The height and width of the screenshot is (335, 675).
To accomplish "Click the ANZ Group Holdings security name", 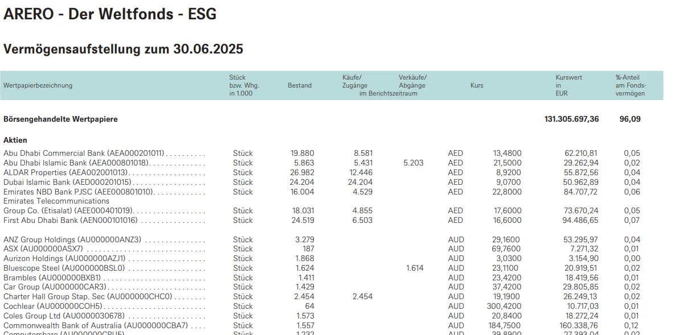I will [x=72, y=239].
